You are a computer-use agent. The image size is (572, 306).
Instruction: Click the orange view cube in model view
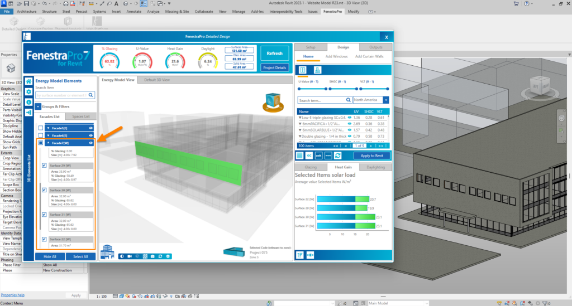pos(273,102)
